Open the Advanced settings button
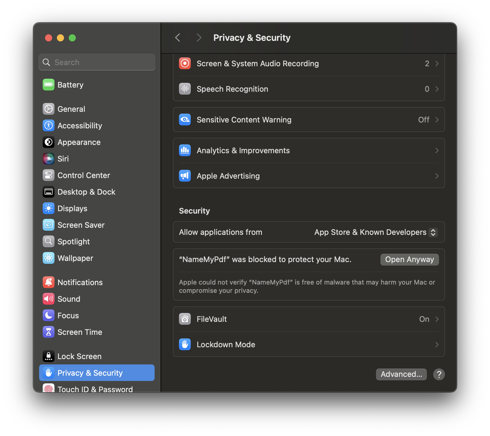Viewport: 490px width, 436px height. [401, 374]
